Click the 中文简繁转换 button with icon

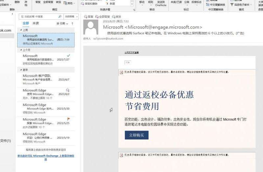click(216, 5)
